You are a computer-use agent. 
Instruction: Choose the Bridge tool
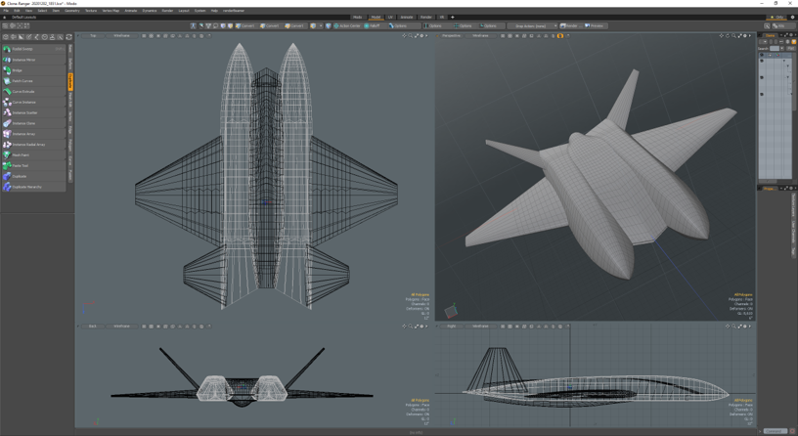coord(19,70)
